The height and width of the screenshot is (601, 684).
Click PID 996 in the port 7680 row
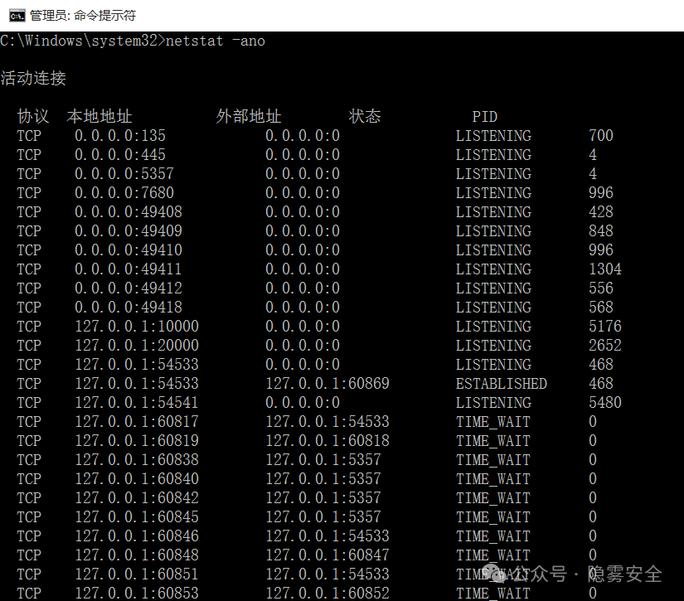(x=601, y=193)
